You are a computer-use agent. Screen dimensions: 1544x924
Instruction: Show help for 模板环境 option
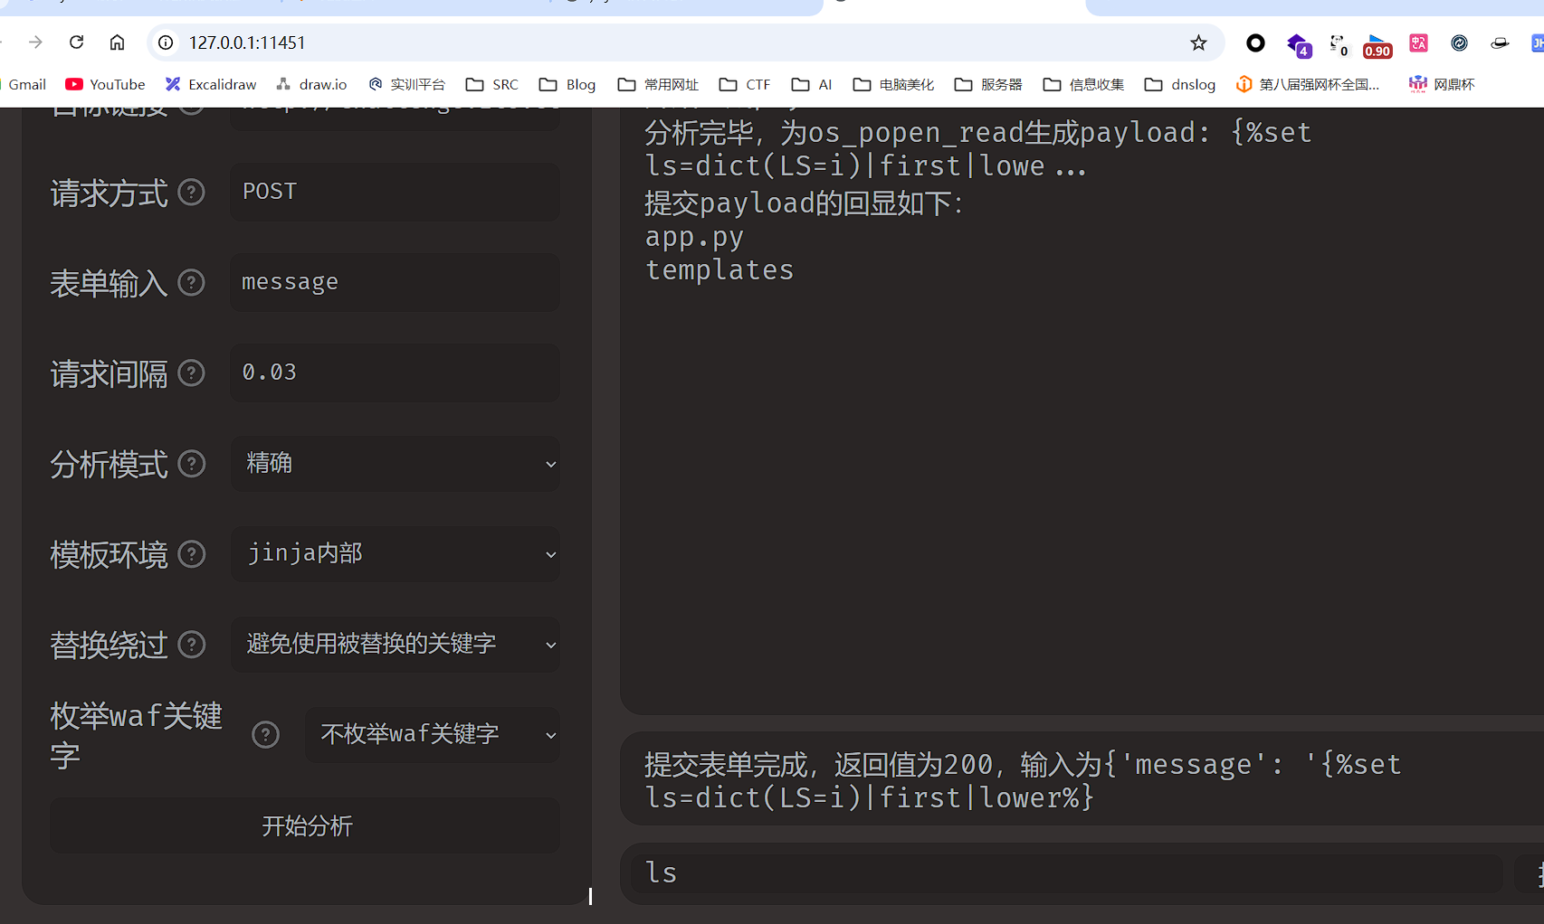click(191, 554)
